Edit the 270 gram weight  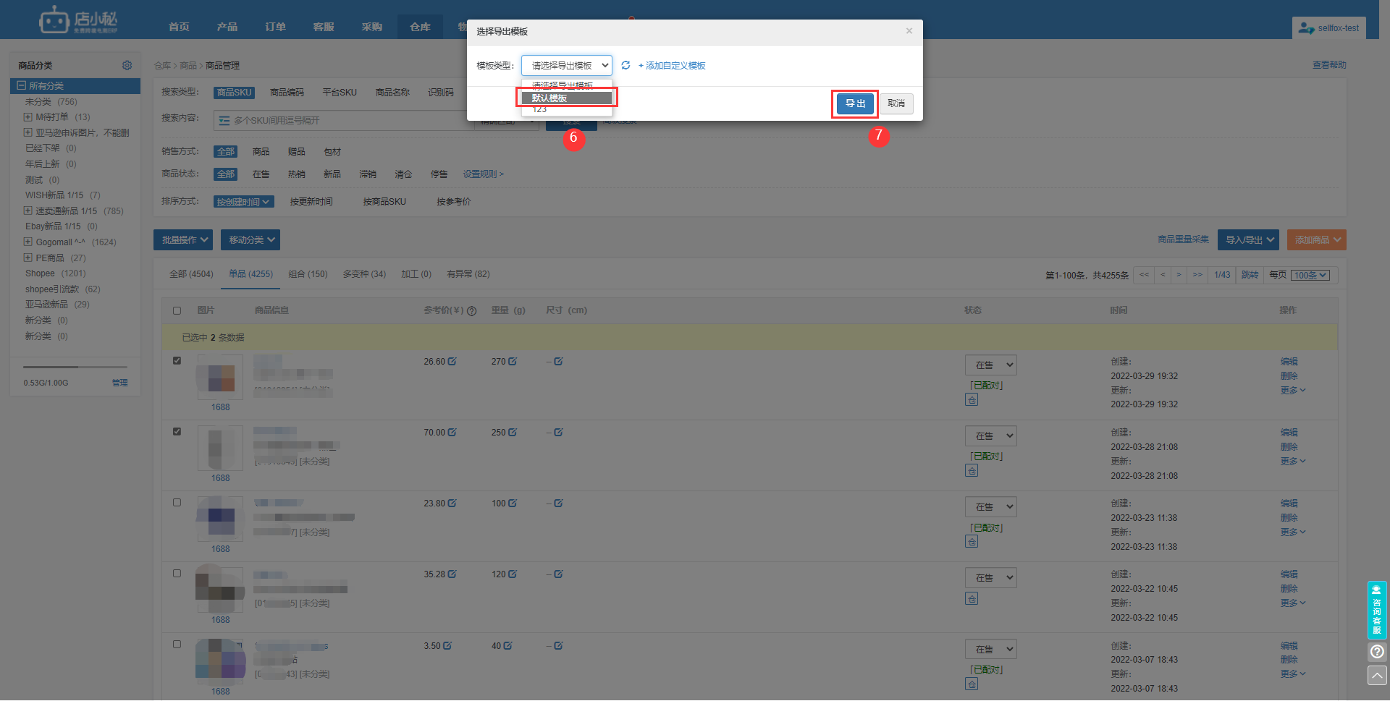pos(512,361)
